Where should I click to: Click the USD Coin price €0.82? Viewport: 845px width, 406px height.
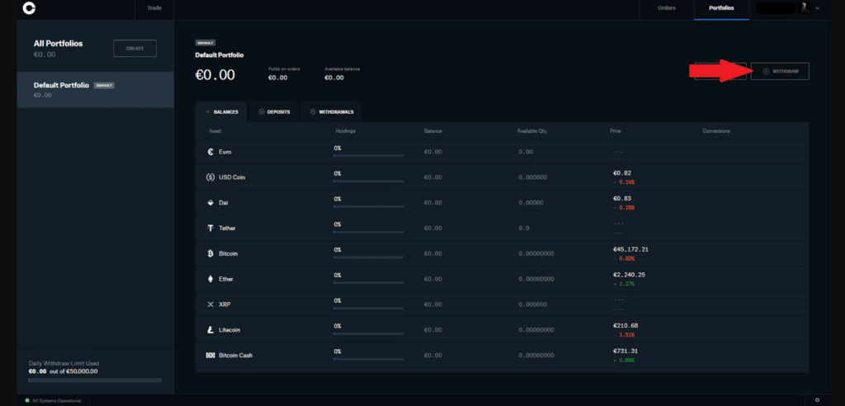point(622,173)
